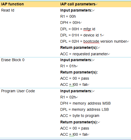Click 'ACC = requested parameter' text
Image resolution: width=131 pixels, height=140 pixels.
pyautogui.click(x=84, y=54)
